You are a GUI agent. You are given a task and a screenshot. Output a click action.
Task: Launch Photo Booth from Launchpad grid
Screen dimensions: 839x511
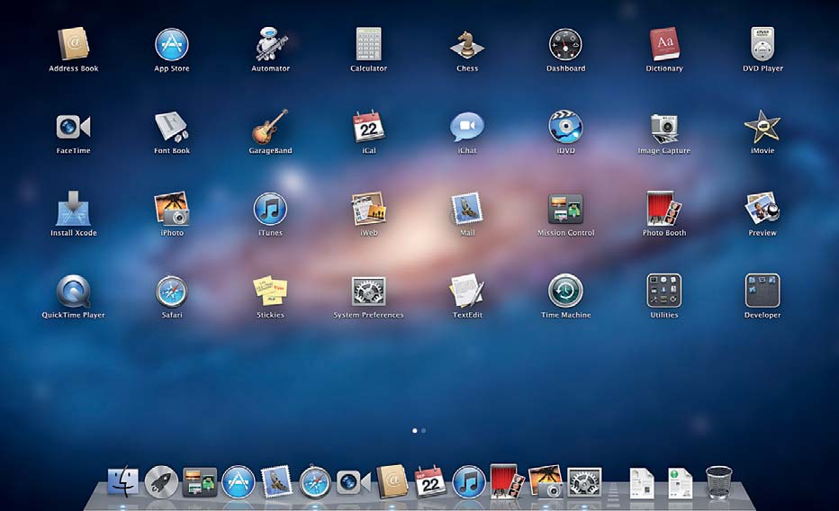point(664,209)
